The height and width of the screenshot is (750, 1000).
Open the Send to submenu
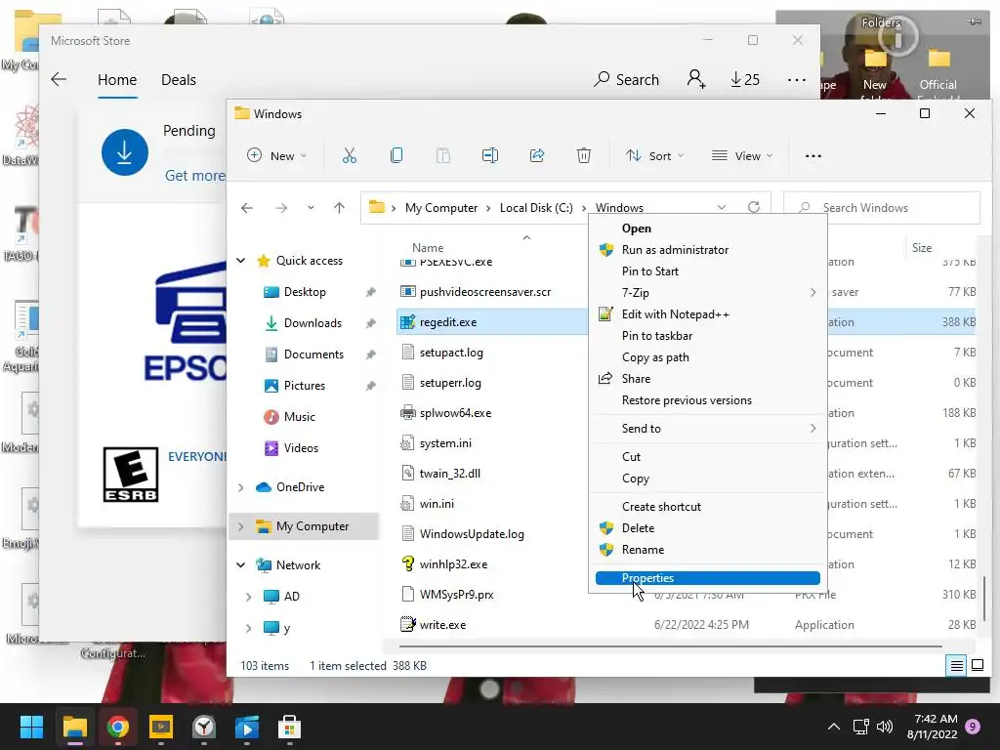pos(708,429)
